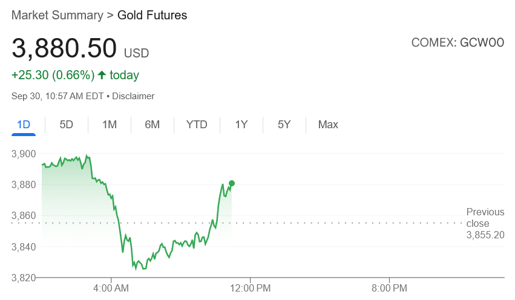Click the 12:00 PM axis label

250,287
